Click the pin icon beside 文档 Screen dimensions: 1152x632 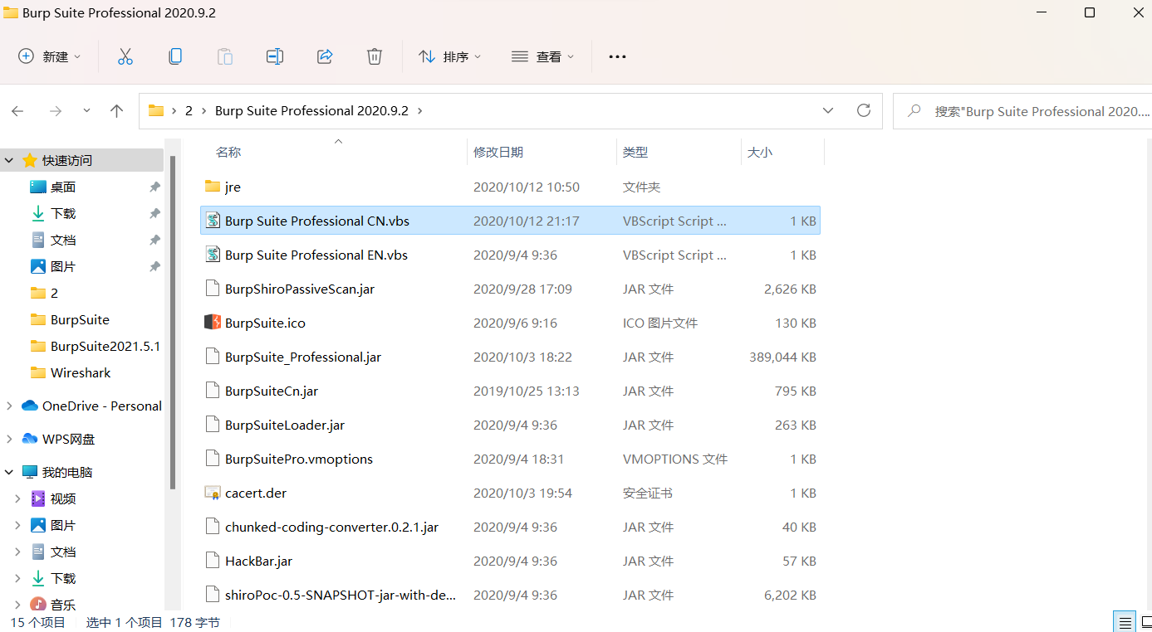[x=154, y=241]
